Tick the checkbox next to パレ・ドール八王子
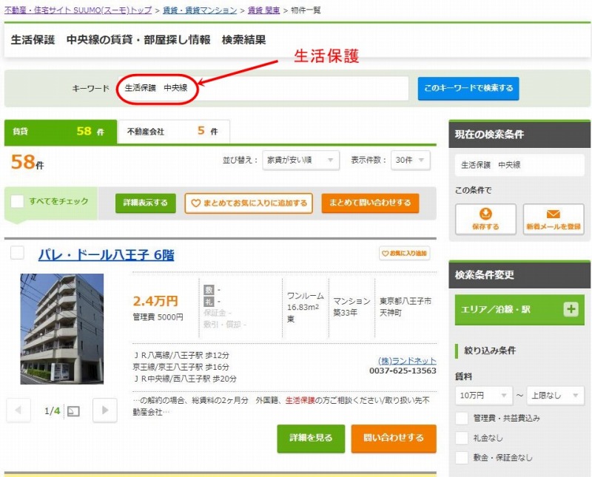The height and width of the screenshot is (477, 592). (18, 253)
